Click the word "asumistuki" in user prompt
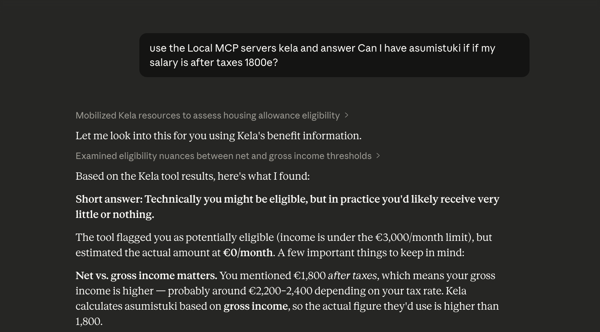The image size is (600, 332). coord(435,48)
